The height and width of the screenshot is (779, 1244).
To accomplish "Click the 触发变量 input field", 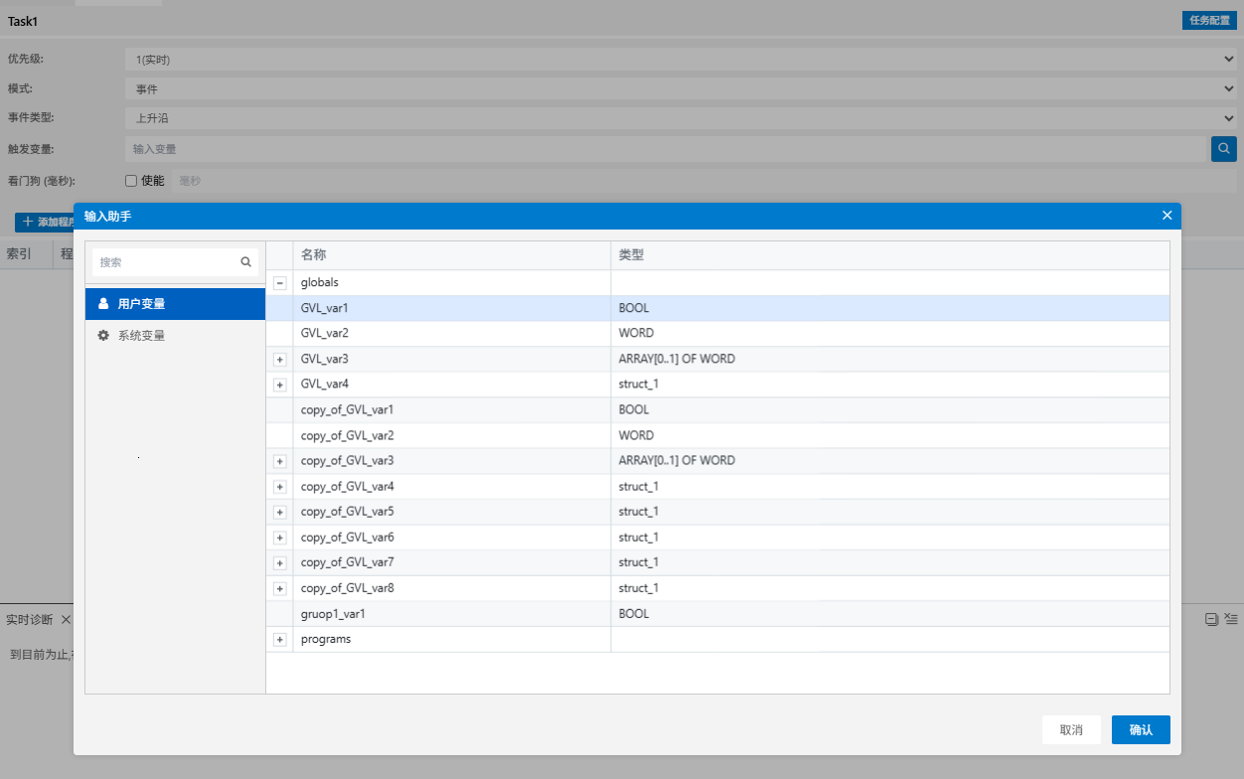I will pos(665,149).
